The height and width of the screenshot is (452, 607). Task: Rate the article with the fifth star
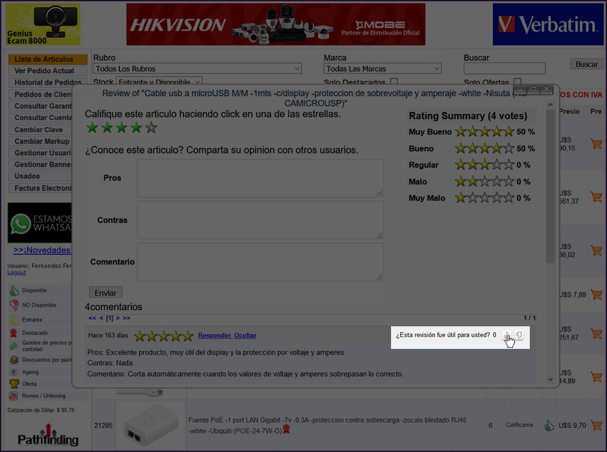[151, 128]
